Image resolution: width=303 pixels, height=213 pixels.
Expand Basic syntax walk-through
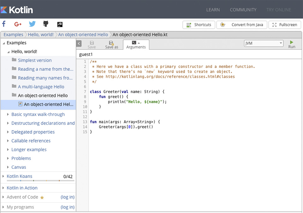click(x=8, y=114)
